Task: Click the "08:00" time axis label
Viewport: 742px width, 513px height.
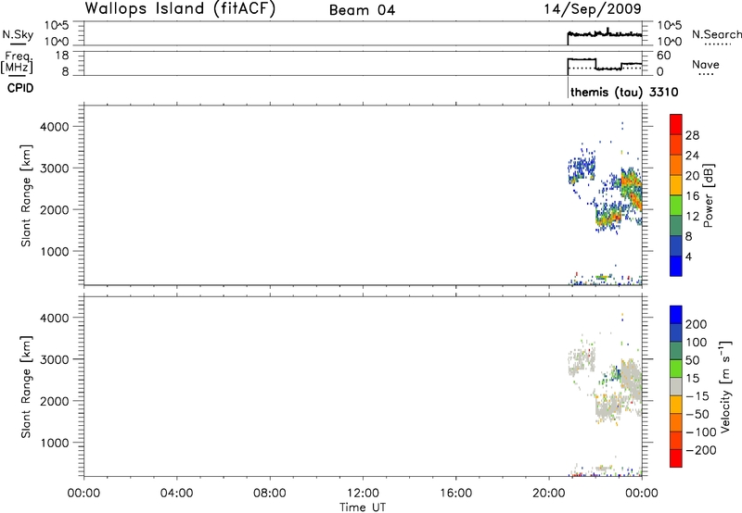Action: (x=269, y=494)
